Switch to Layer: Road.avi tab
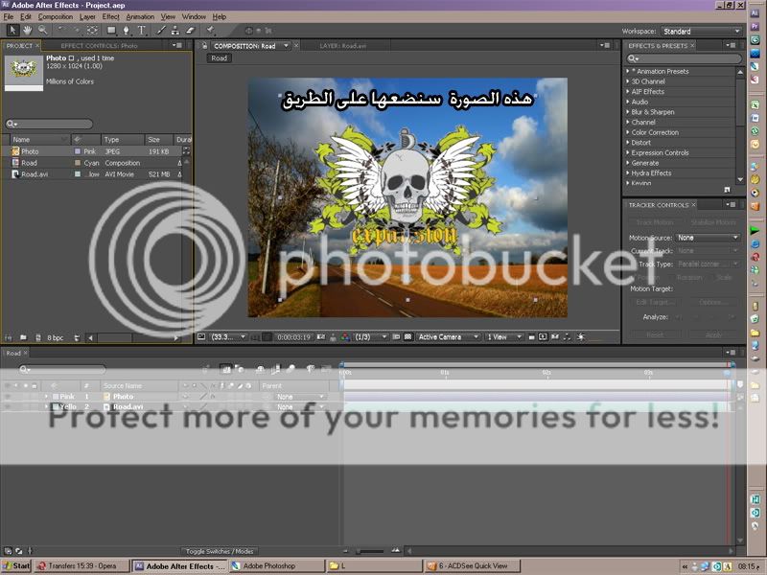Viewport: 767px width, 575px height. (x=343, y=45)
